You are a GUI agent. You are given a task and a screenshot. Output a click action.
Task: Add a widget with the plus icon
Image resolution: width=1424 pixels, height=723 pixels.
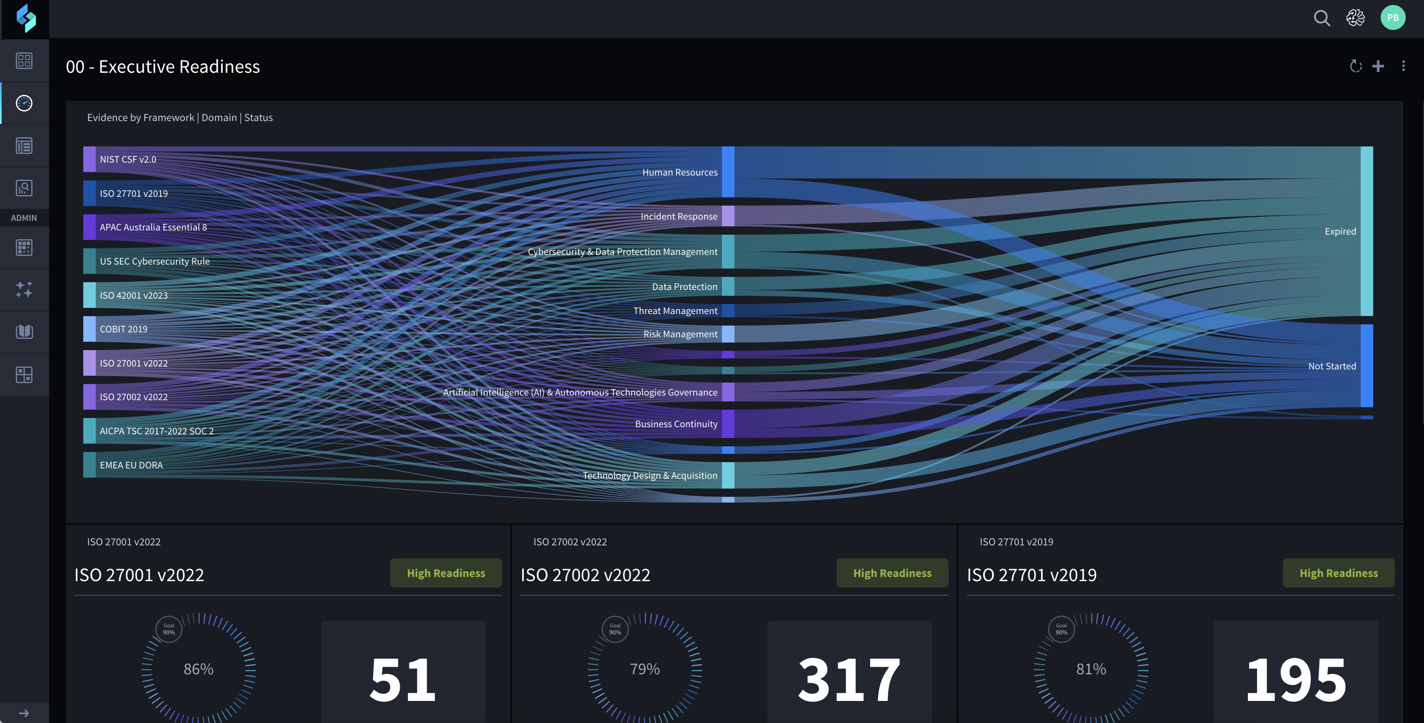[x=1378, y=66]
